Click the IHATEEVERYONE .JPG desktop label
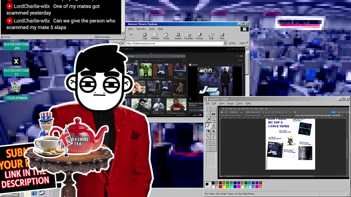The width and height of the screenshot is (351, 197). click(x=16, y=46)
